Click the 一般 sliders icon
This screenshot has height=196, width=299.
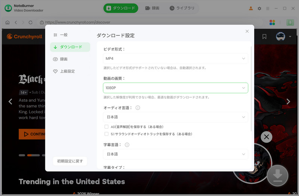pos(55,35)
